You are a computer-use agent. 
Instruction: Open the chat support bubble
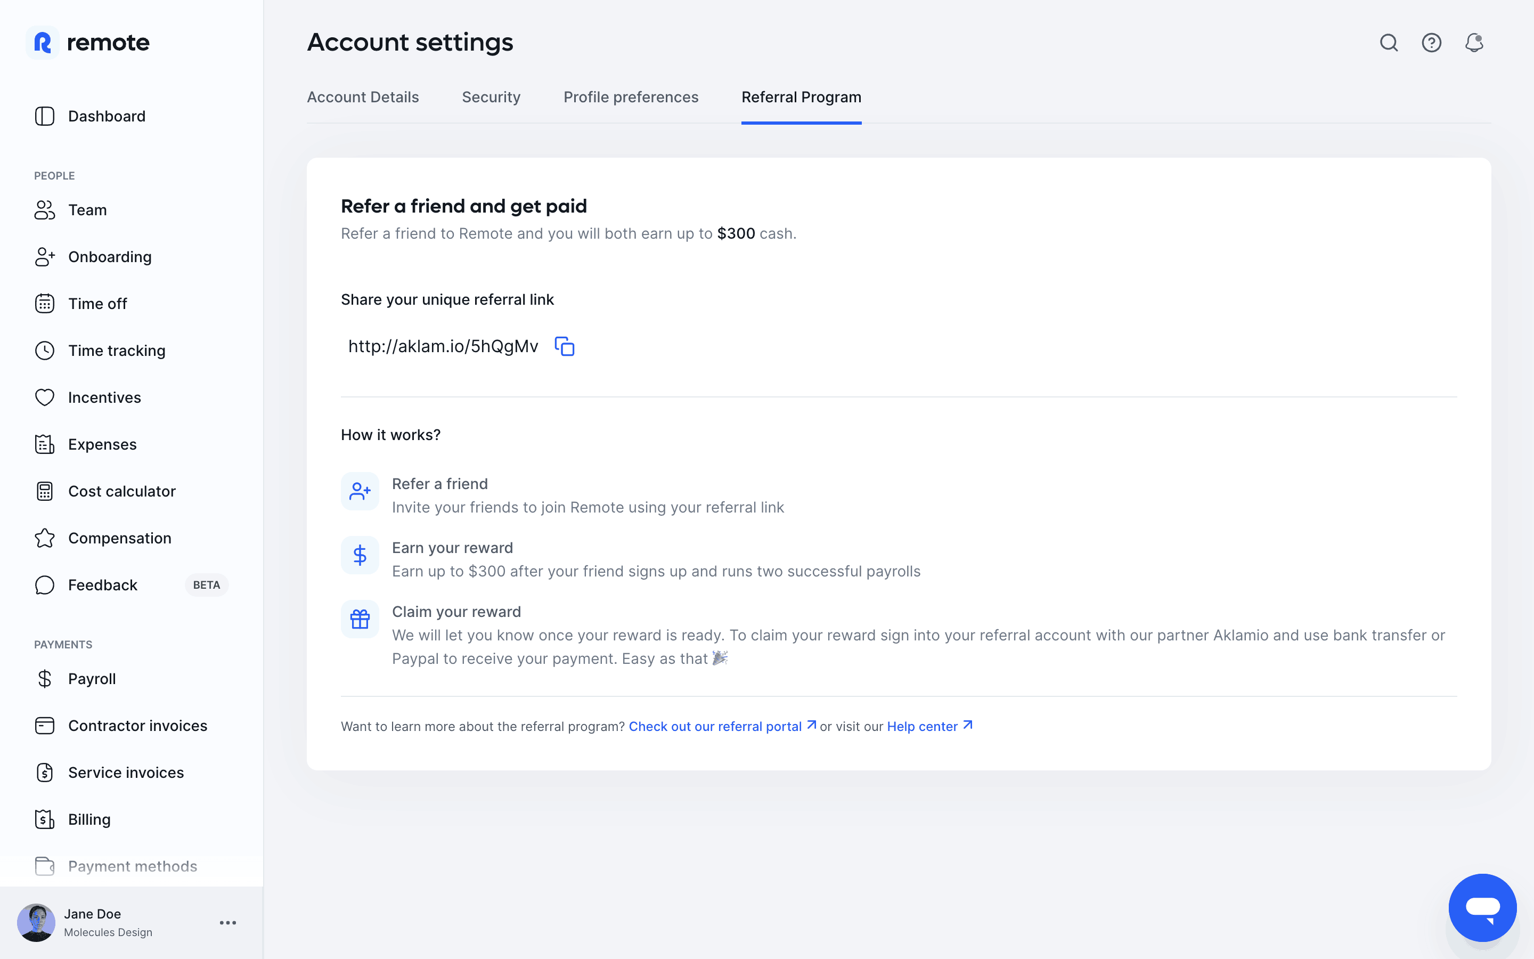tap(1482, 907)
